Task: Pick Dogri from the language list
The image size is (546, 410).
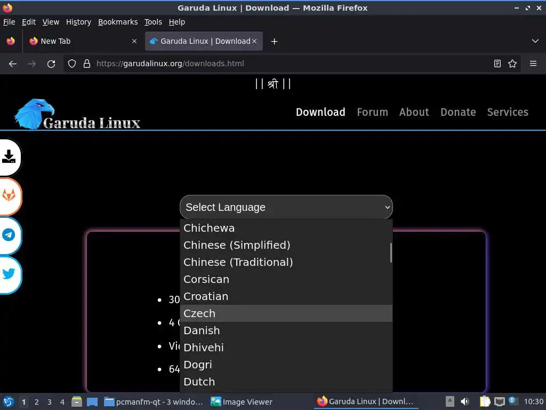Action: click(286, 365)
